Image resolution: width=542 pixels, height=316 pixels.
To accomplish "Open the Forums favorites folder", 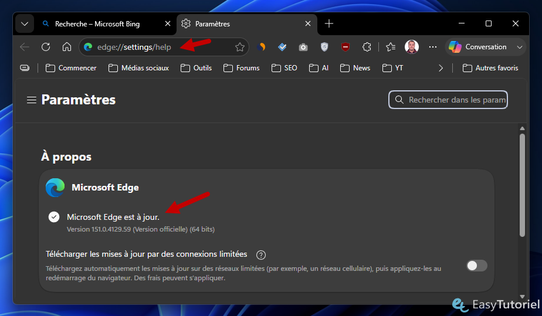I will (241, 68).
